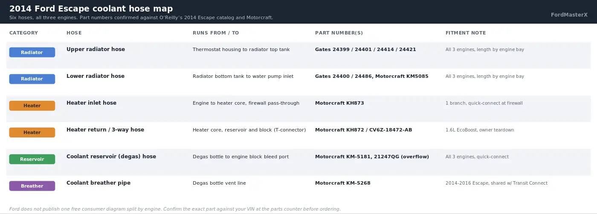Screen dimensions: 597x214
Task: Click the Radiator badge in Upper radiator hose row
Action: pyautogui.click(x=32, y=52)
